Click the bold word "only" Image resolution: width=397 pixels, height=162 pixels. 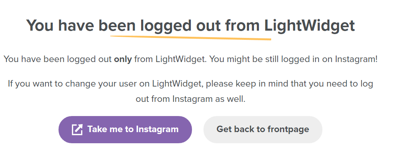click(123, 59)
